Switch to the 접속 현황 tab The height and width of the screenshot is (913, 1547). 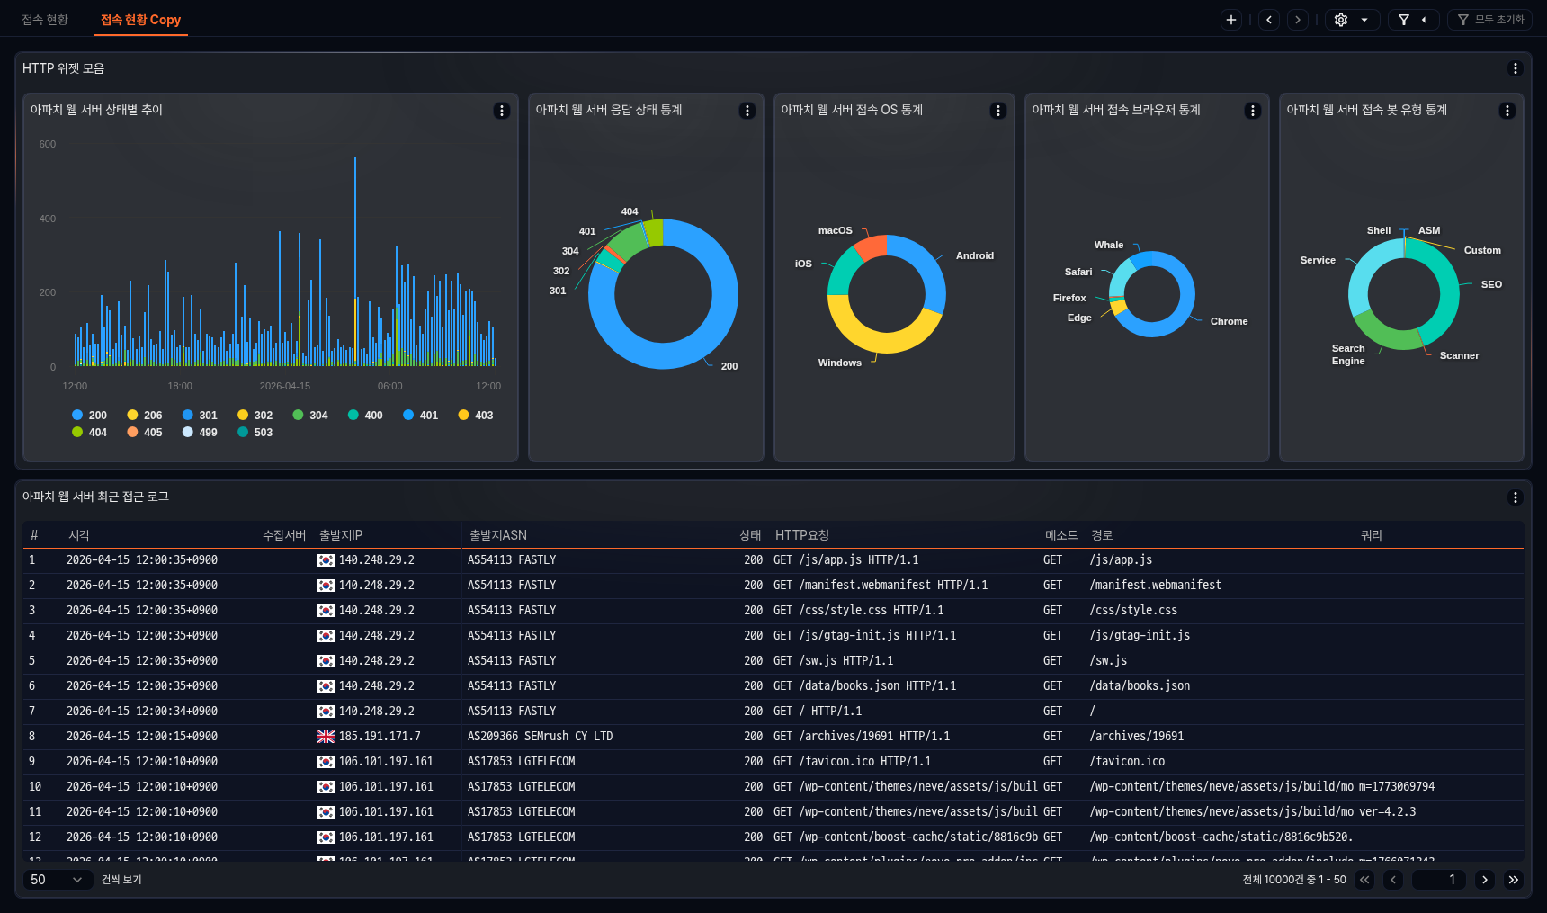(45, 20)
